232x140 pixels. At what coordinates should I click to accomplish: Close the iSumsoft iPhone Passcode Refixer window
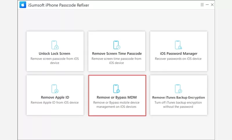point(213,5)
